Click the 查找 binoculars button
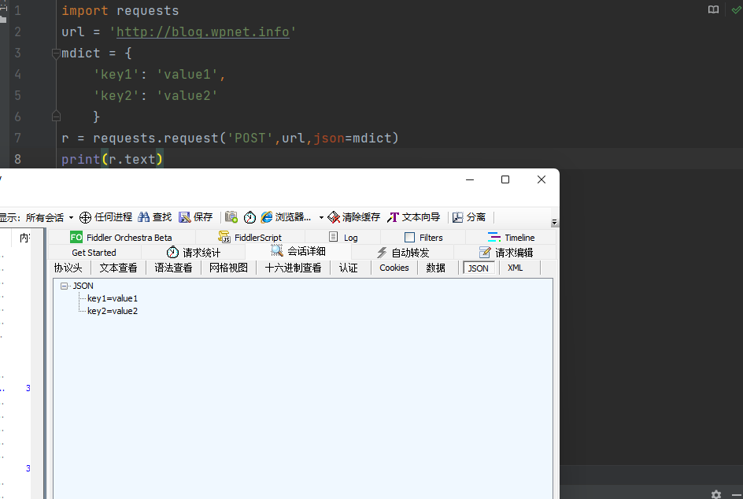Image resolution: width=743 pixels, height=499 pixels. point(154,217)
